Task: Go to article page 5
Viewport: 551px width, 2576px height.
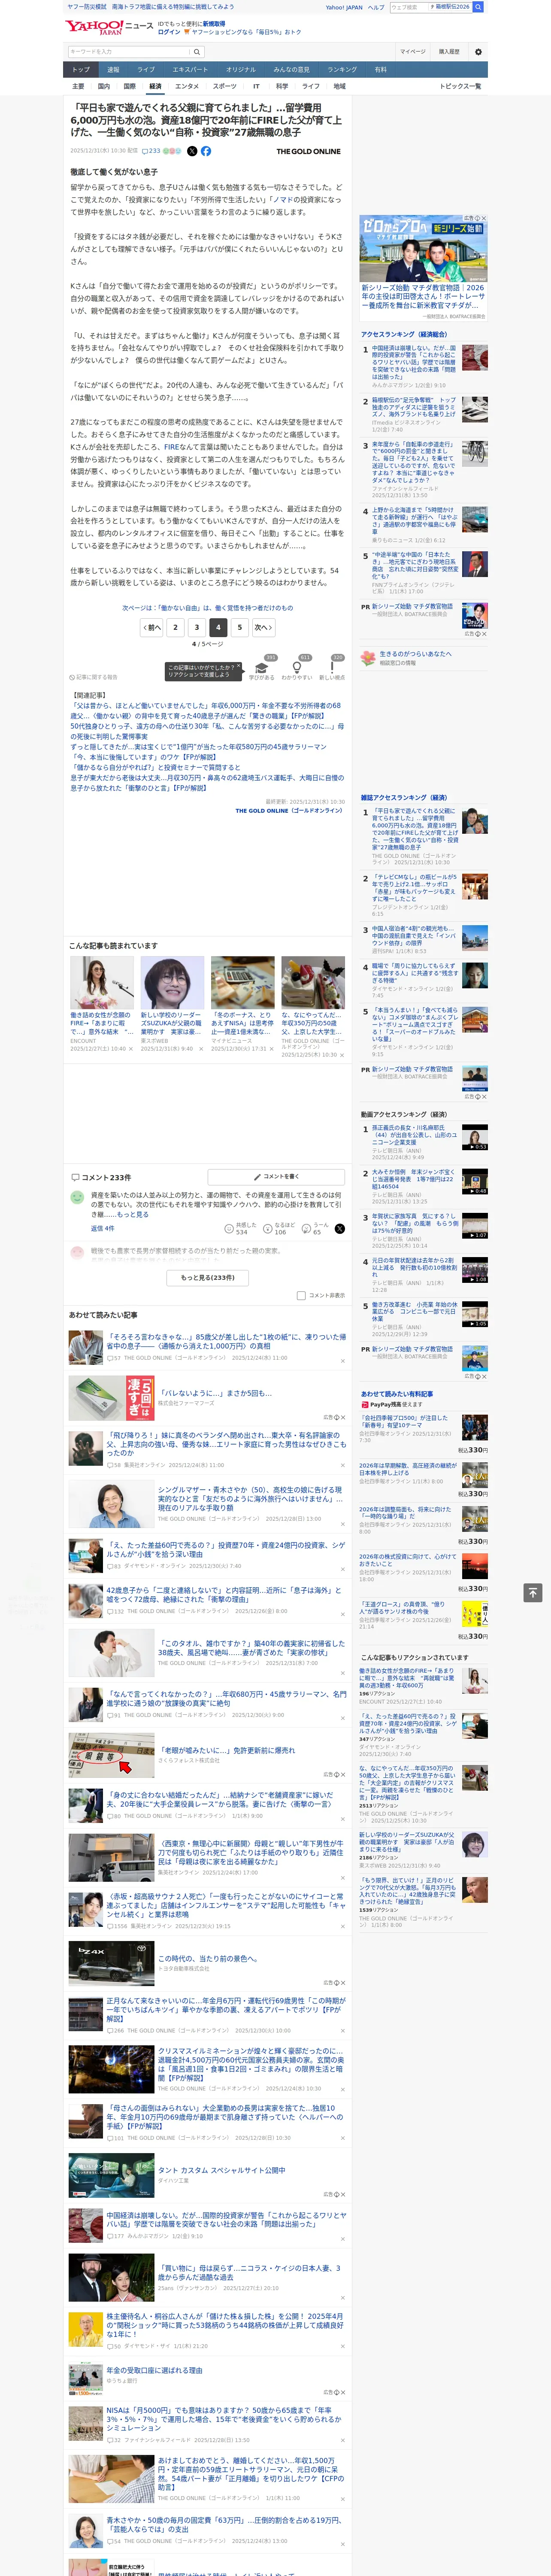Action: point(239,628)
